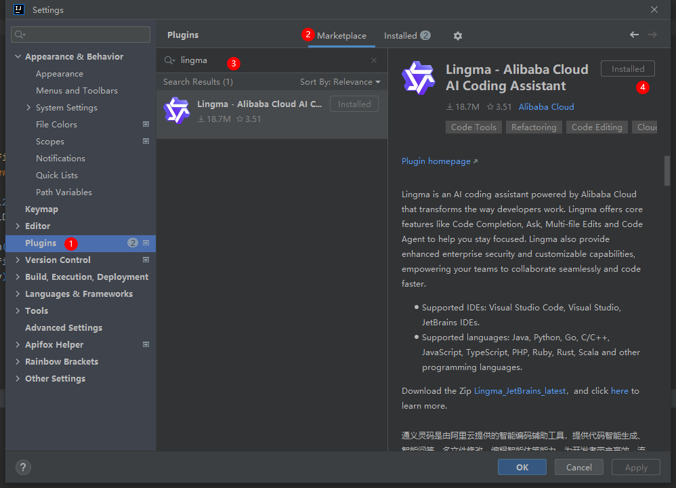Expand System Settings node

coord(28,108)
